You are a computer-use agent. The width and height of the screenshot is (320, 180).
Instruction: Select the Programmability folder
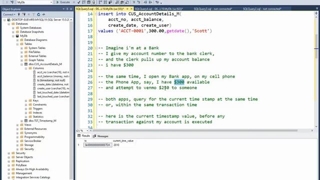pos(34,137)
